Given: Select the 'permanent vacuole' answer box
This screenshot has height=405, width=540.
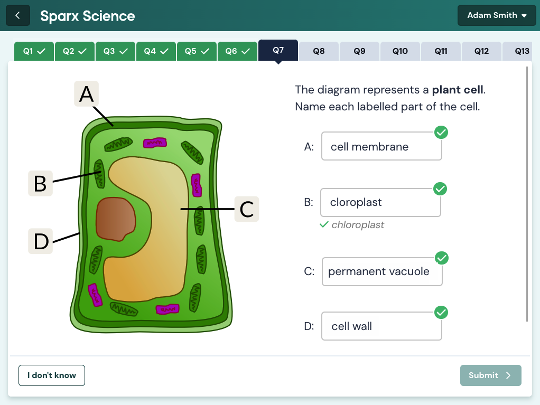Looking at the screenshot, I should pyautogui.click(x=382, y=271).
